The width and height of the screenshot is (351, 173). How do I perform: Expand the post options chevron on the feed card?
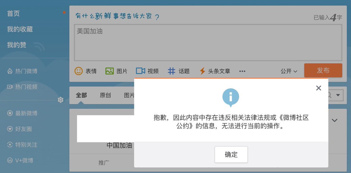tap(335, 120)
